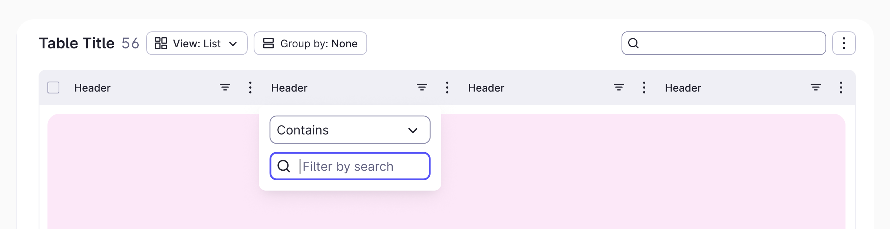The height and width of the screenshot is (229, 890).
Task: Click the filter icon on the last Header column
Action: point(816,88)
